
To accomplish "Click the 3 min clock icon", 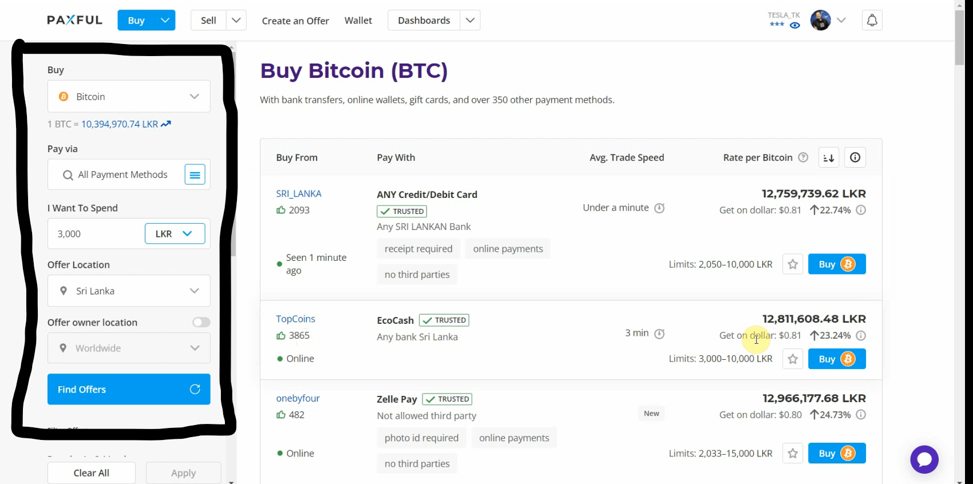I will pos(659,334).
